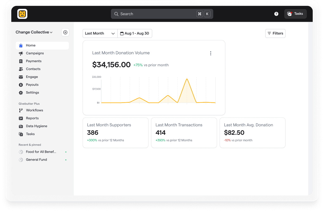
Task: Click the Engage envelope icon
Action: pyautogui.click(x=21, y=77)
